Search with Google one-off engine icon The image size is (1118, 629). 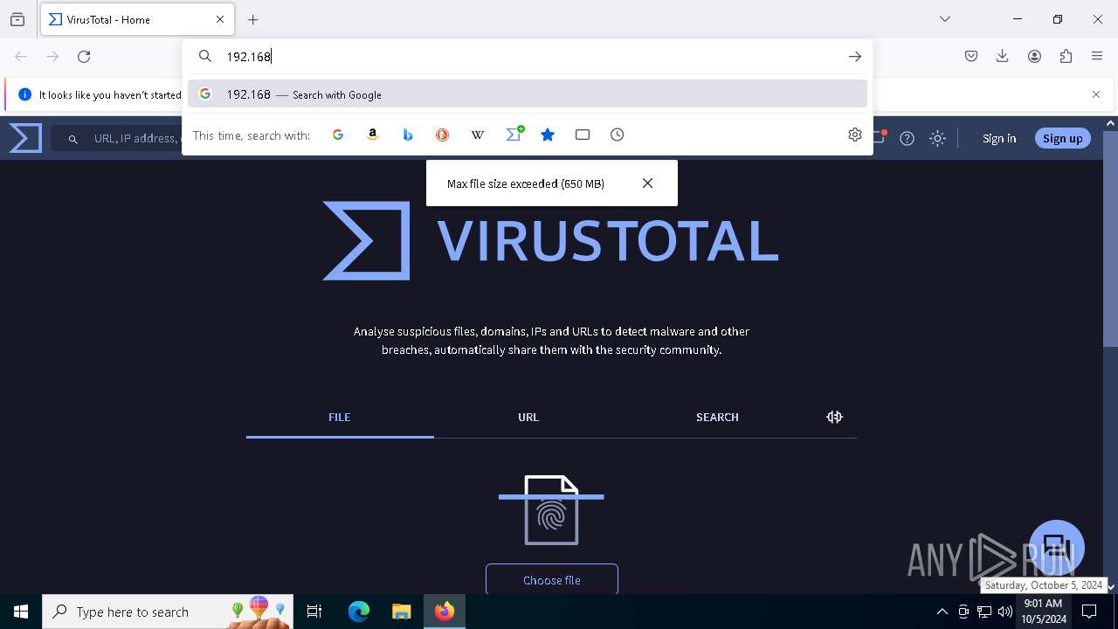[338, 135]
